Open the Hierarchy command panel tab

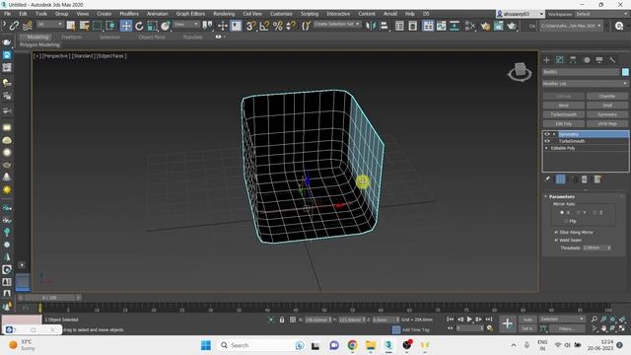tap(573, 59)
